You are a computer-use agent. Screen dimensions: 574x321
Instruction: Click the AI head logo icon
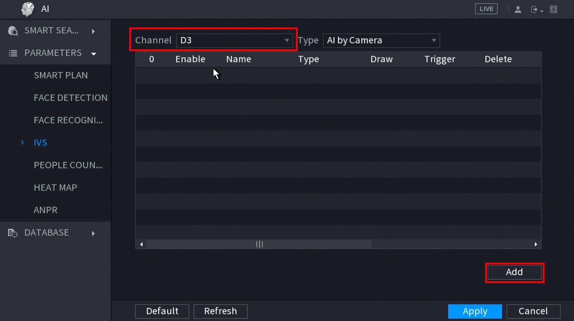click(27, 9)
